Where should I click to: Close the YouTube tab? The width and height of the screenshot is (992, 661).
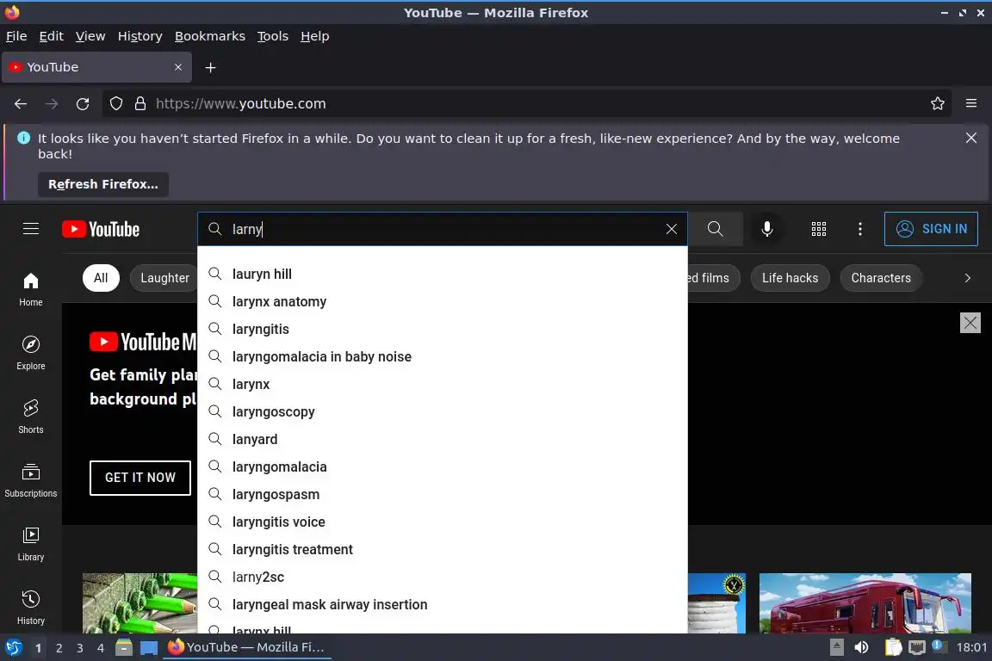(178, 67)
